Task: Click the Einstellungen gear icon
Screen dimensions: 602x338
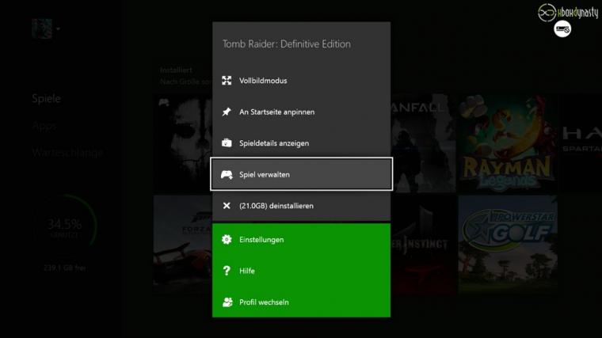Action: [x=227, y=239]
